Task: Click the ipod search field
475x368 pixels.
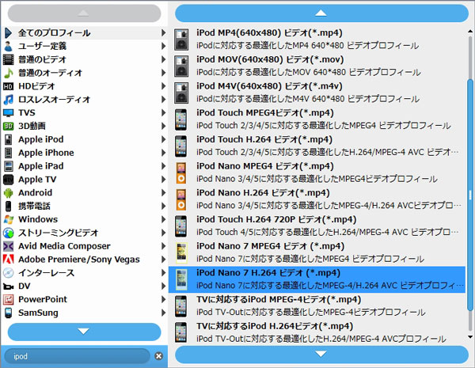Action: pos(78,356)
